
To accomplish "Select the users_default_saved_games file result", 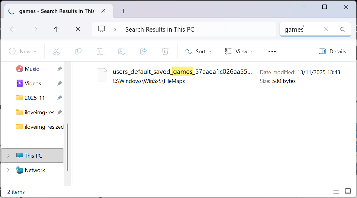I will point(182,72).
